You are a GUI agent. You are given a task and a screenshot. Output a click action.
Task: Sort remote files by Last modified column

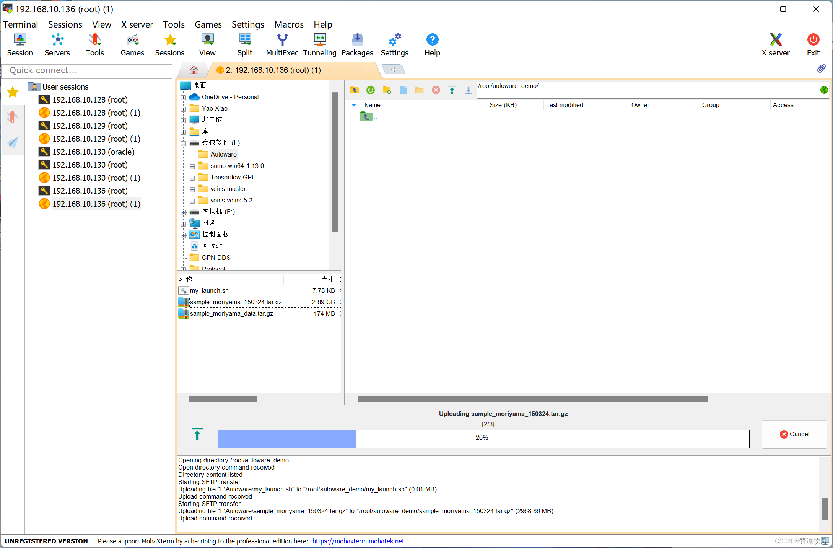click(586, 105)
